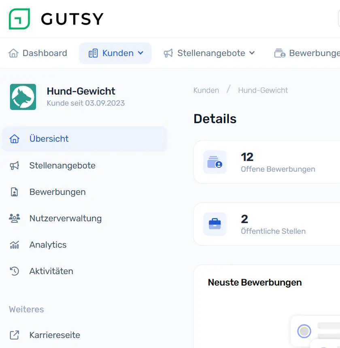Click the briefcase icon for Öffentliche Stellen
The width and height of the screenshot is (340, 348).
[215, 224]
